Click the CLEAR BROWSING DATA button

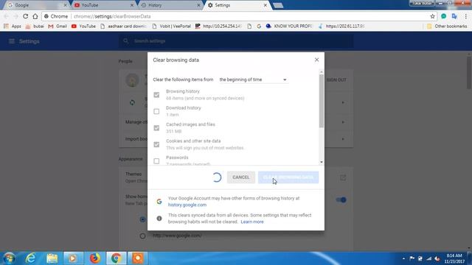pyautogui.click(x=288, y=177)
